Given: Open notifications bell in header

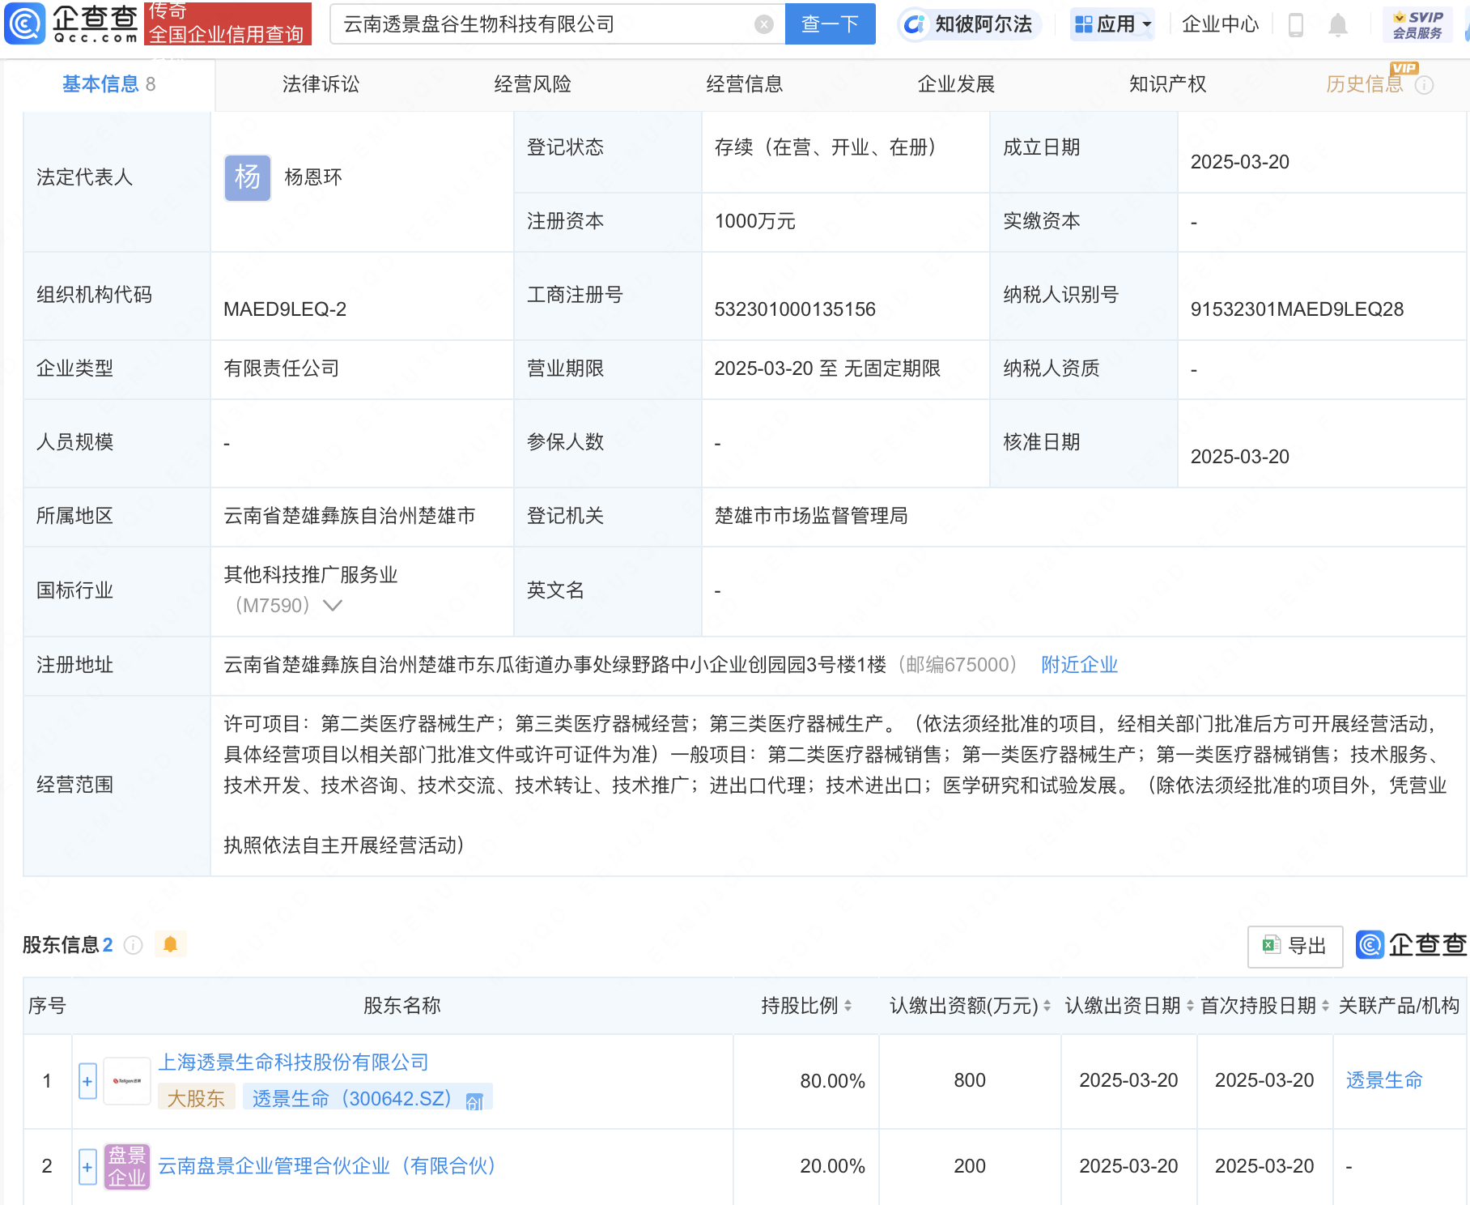Looking at the screenshot, I should pos(1337,25).
